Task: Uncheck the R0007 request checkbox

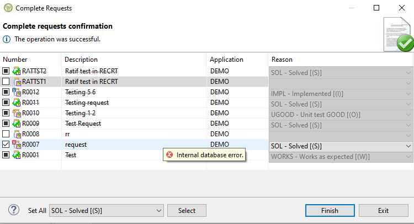Action: 6,145
